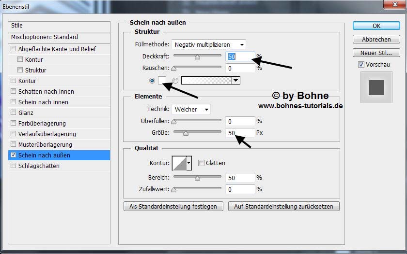
Task: Click the Deckkraft opacity slider handle
Action: [197, 57]
